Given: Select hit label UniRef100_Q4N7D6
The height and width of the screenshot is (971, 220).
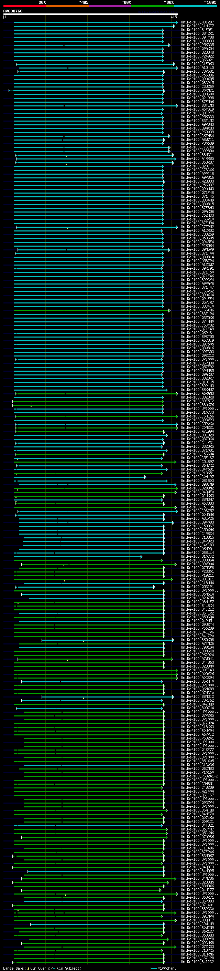Looking at the screenshot, I should tap(197, 878).
